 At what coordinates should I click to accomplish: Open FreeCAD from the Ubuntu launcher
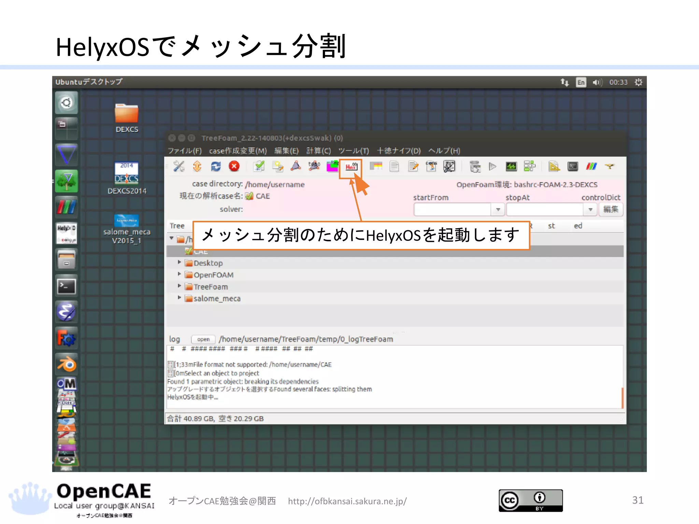pyautogui.click(x=66, y=338)
